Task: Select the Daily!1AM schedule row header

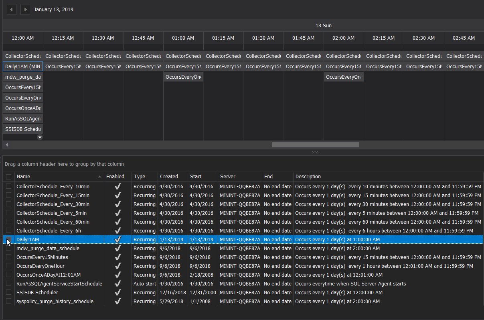Action: coord(22,66)
